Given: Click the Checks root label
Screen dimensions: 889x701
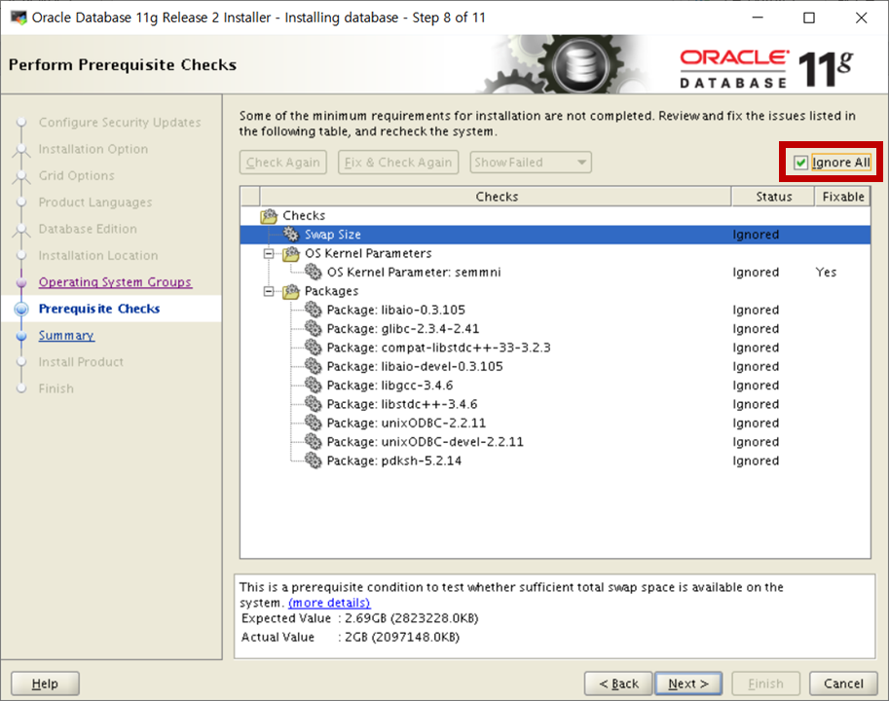Looking at the screenshot, I should click(x=304, y=216).
